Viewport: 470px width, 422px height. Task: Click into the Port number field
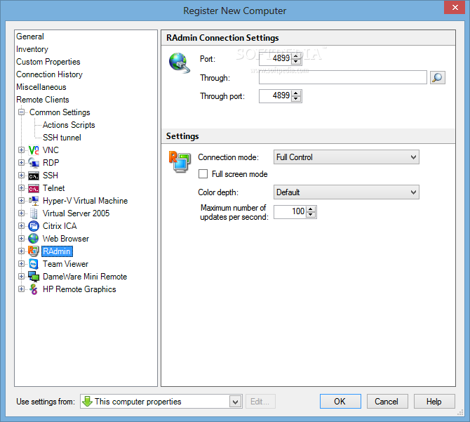276,58
